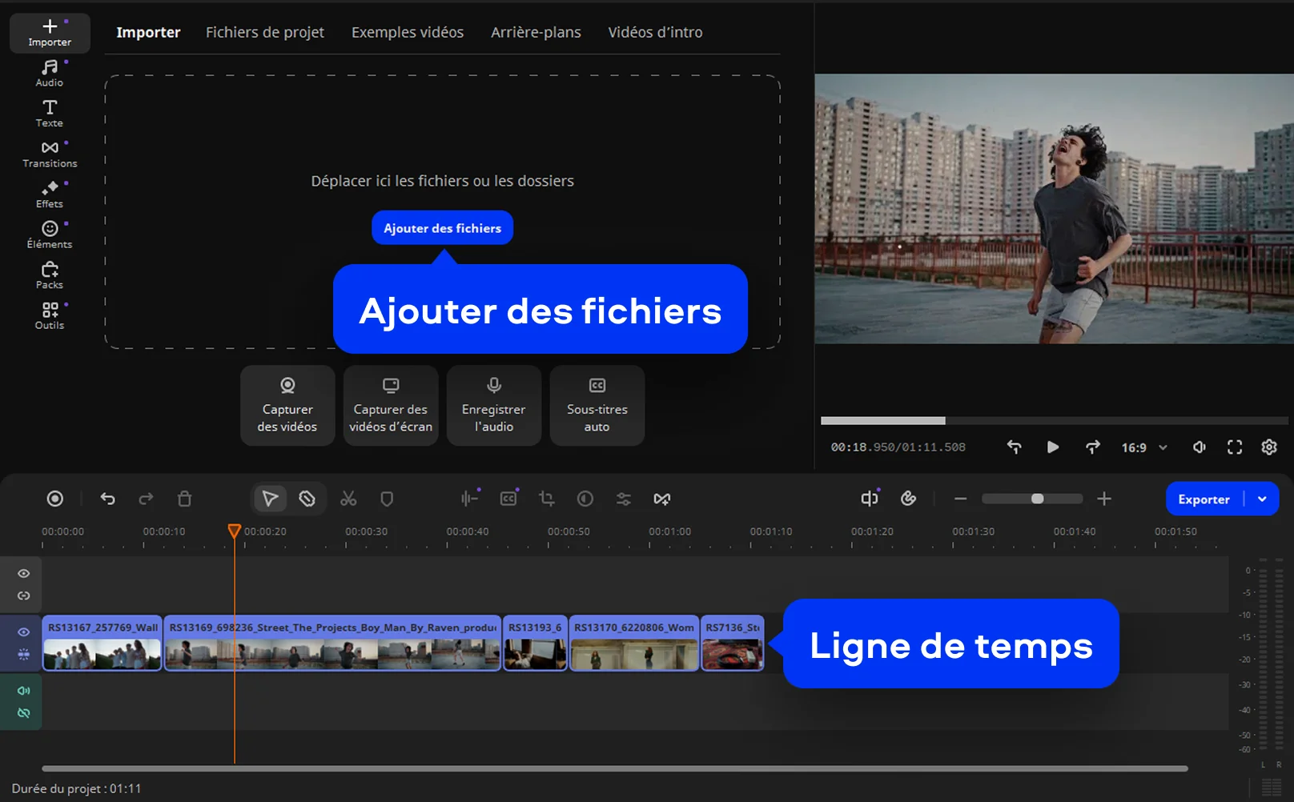Open the Packs panel
1294x802 pixels.
coord(50,275)
